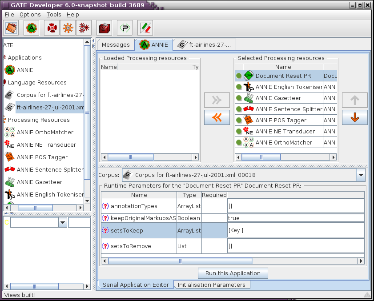Click the ANNIE English Tokeniser row icon
Viewport: 374px width, 301px height.
pyautogui.click(x=249, y=87)
